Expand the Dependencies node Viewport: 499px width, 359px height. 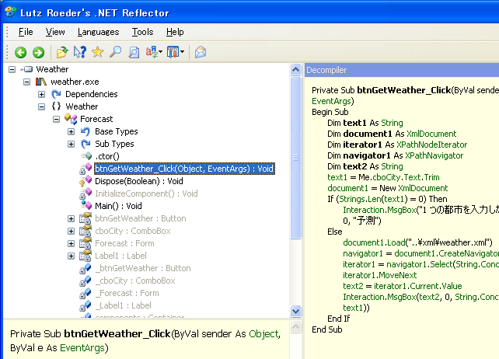(42, 94)
